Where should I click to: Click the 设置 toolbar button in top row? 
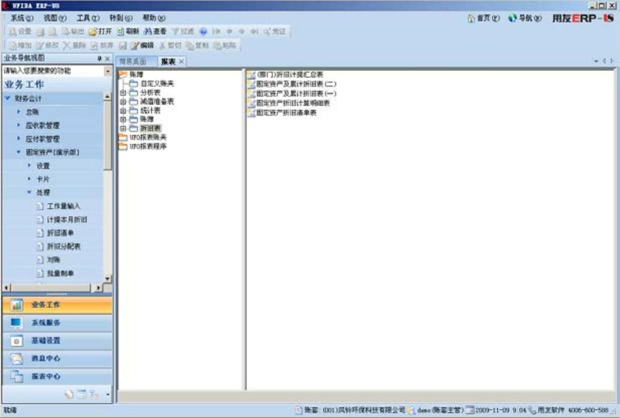click(19, 32)
